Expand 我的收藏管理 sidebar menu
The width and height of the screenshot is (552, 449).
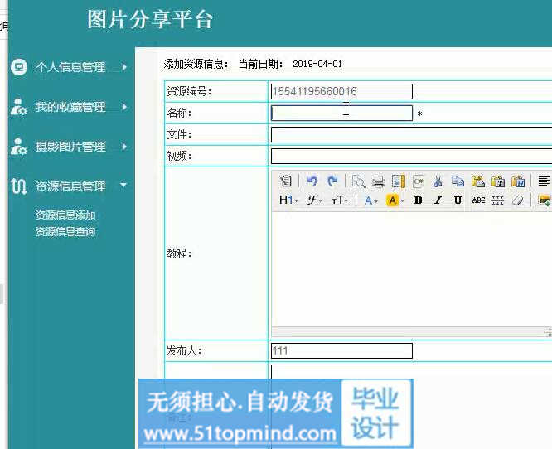pyautogui.click(x=70, y=107)
